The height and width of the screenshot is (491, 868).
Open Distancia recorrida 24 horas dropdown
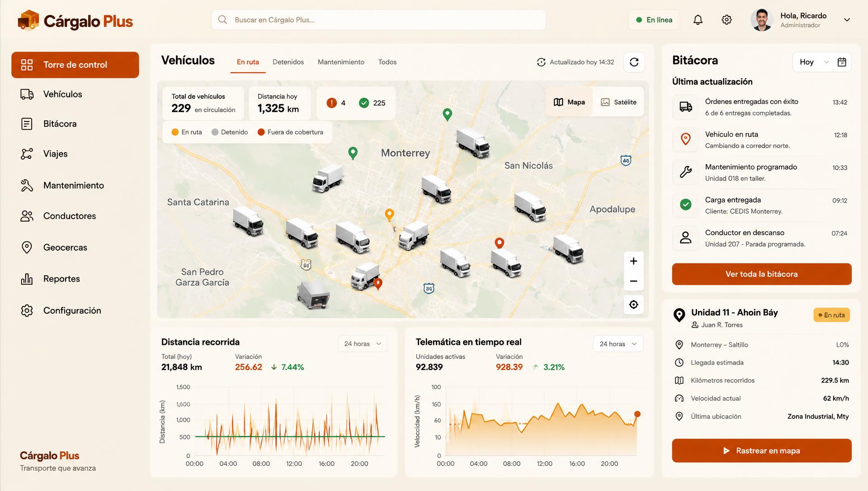pos(363,344)
